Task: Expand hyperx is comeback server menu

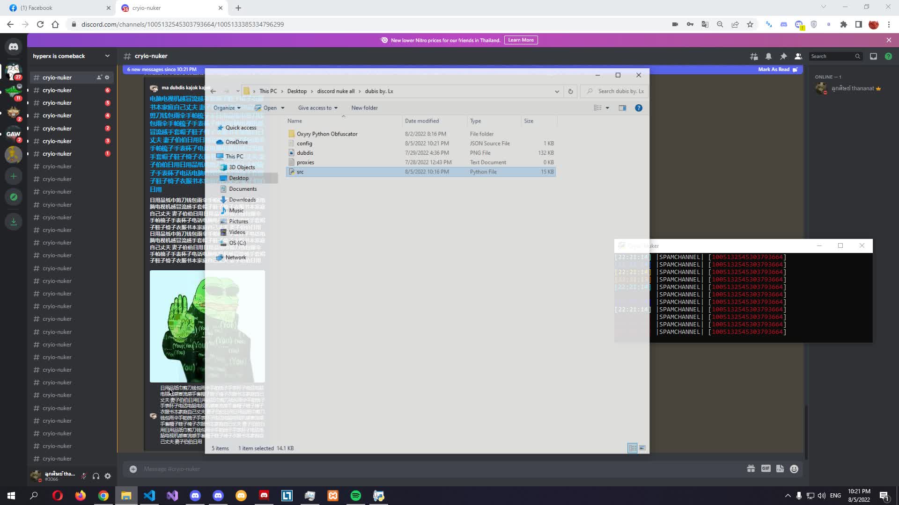Action: pyautogui.click(x=107, y=56)
